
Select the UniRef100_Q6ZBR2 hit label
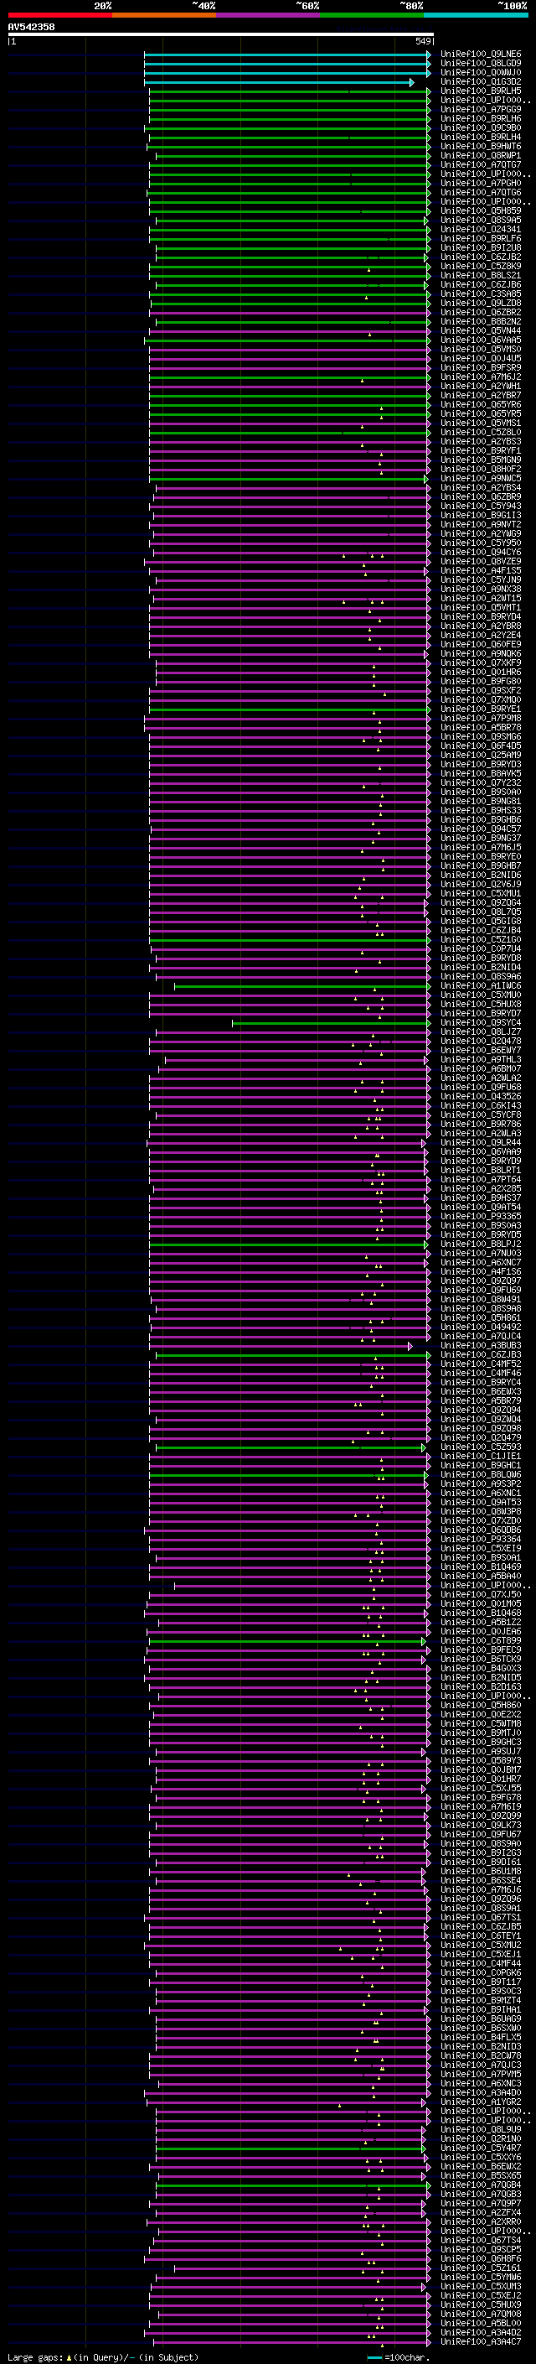click(481, 312)
